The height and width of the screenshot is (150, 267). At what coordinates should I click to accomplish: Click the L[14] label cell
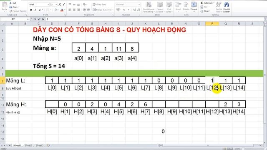pos(239,88)
